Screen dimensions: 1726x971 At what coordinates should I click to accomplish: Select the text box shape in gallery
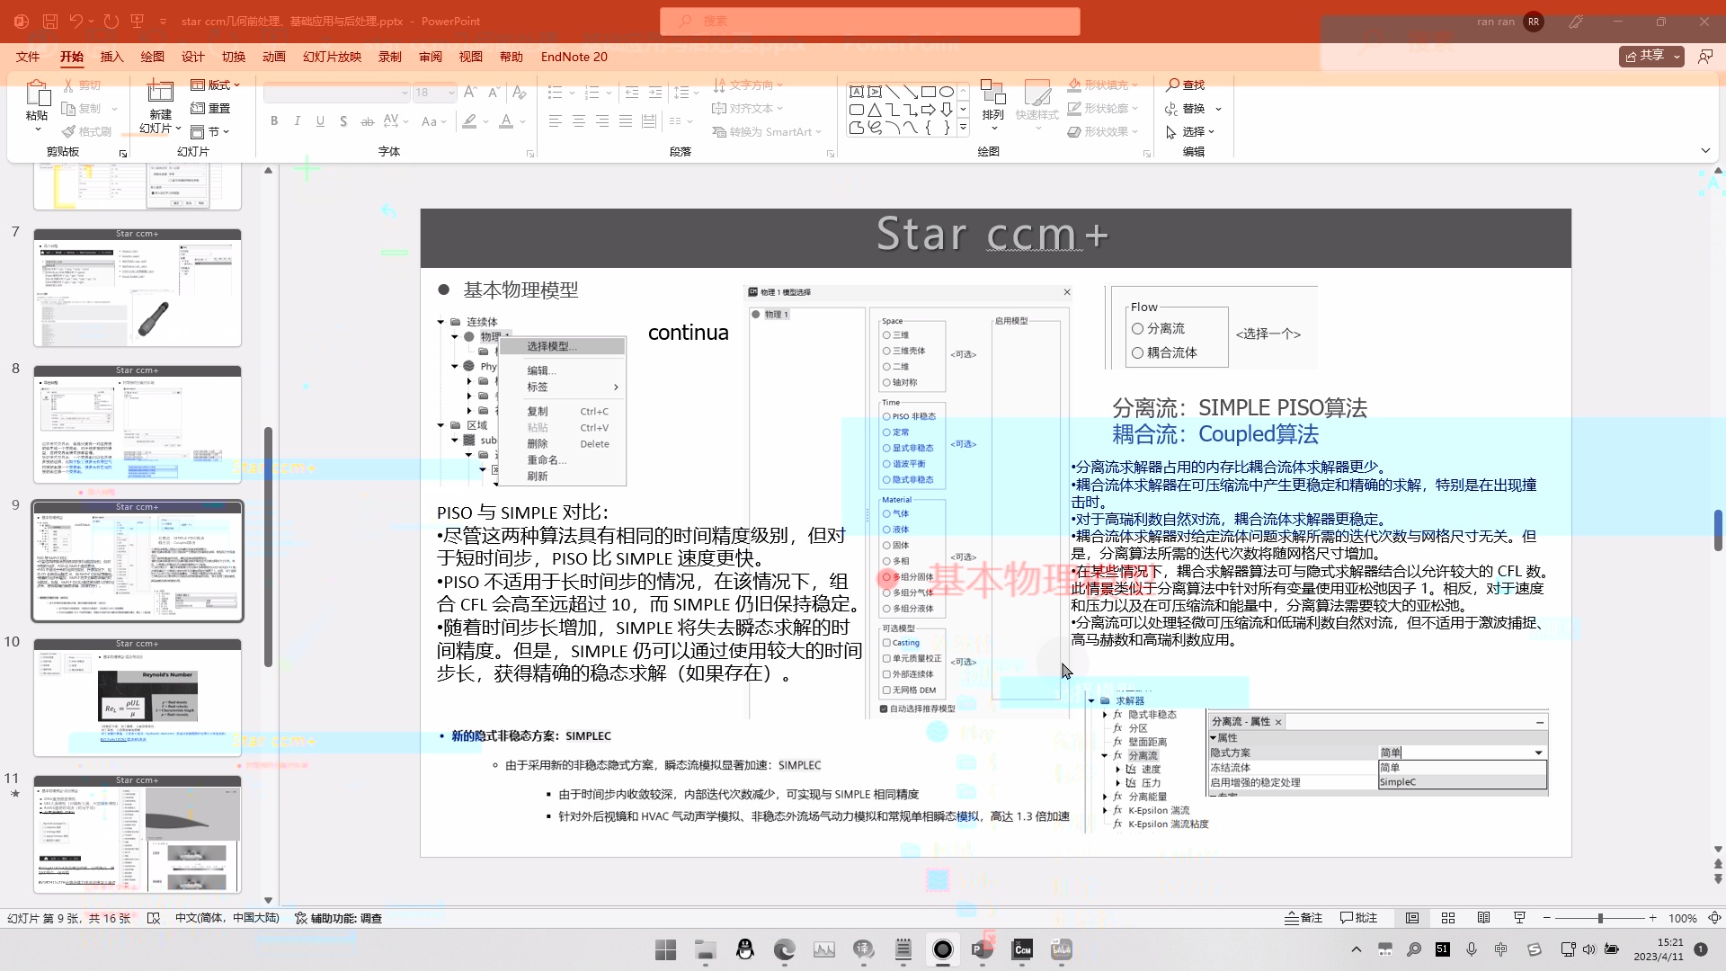pyautogui.click(x=857, y=92)
